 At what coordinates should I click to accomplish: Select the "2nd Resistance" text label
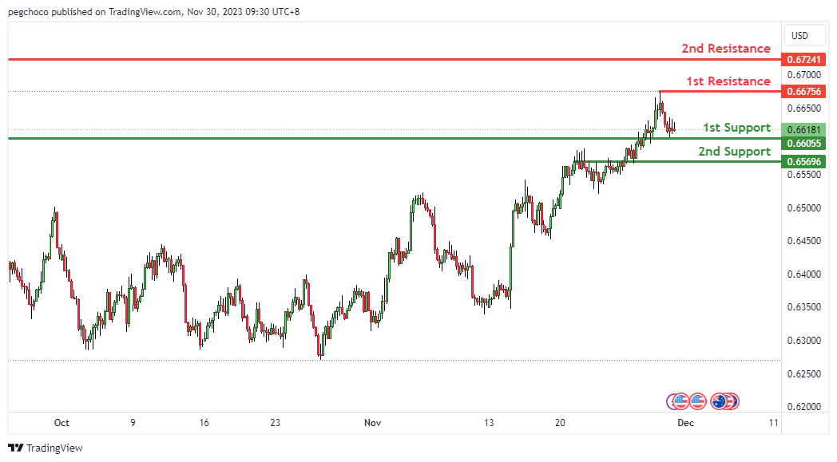pos(726,49)
